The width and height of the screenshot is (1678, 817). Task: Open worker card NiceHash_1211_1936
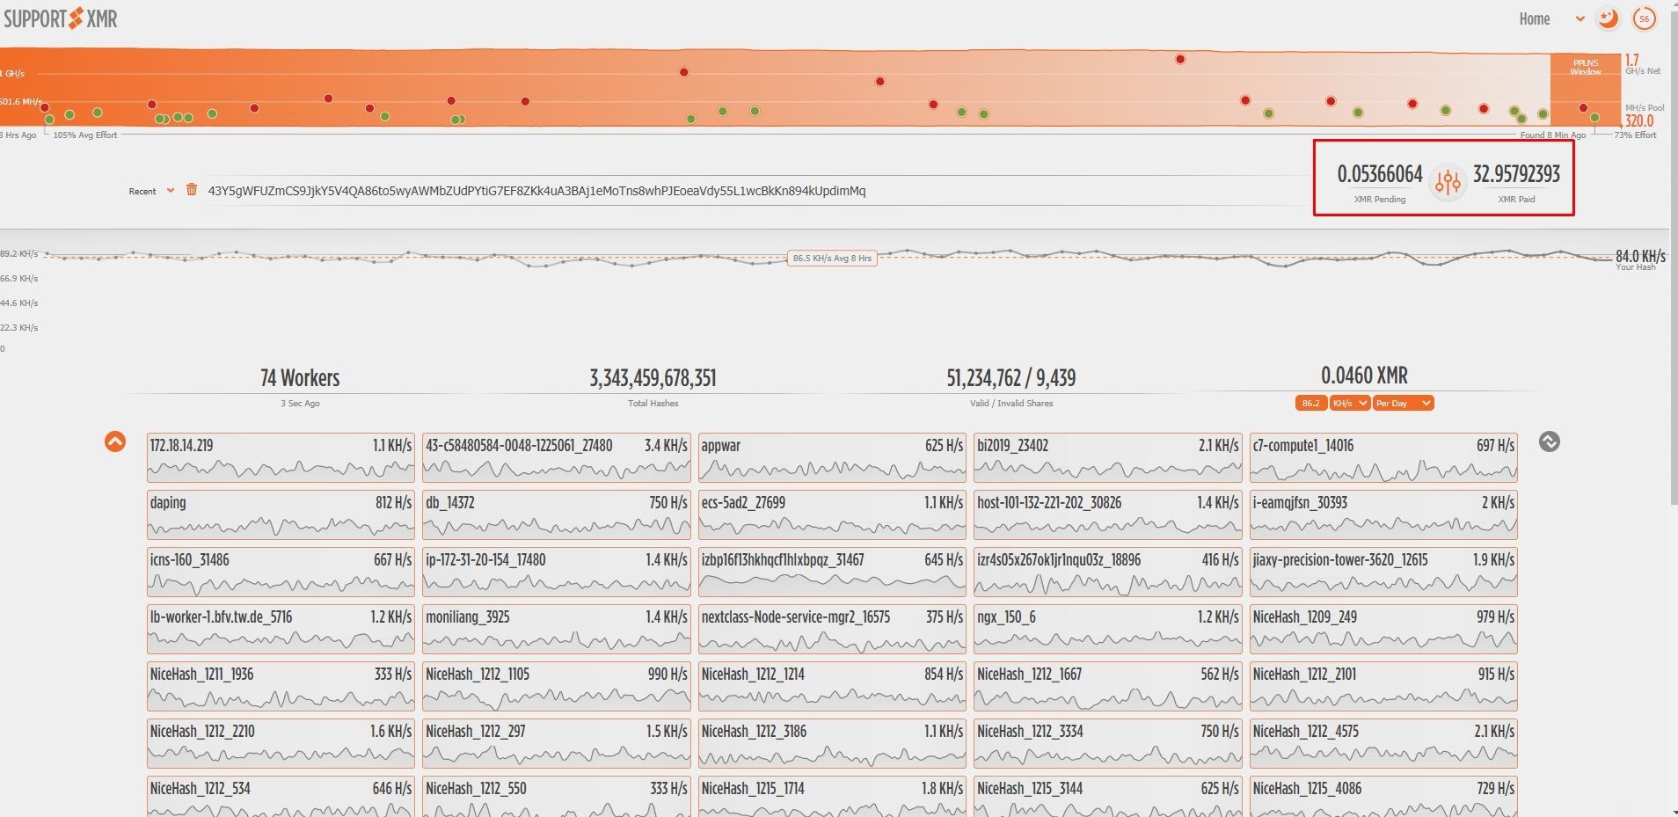[x=281, y=685]
